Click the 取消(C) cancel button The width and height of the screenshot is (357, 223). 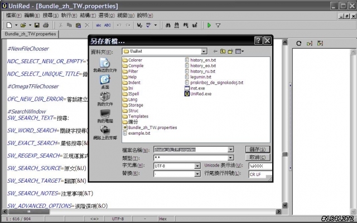(258, 158)
